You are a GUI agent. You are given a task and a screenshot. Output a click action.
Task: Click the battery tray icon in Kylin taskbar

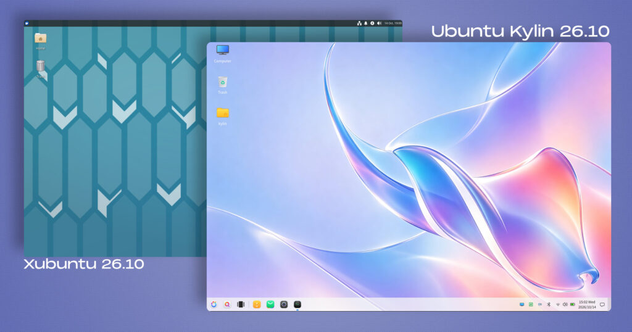coord(572,304)
